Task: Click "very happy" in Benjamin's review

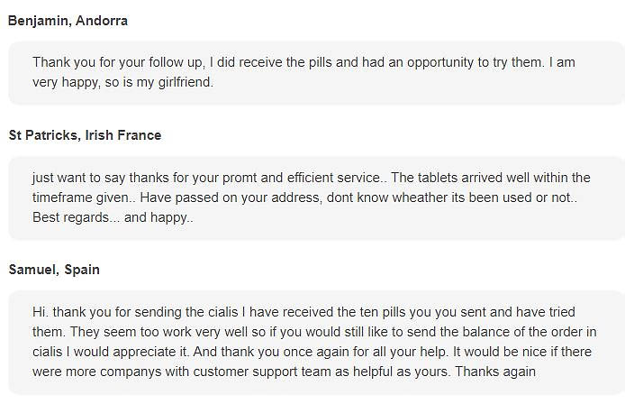Action: point(65,82)
